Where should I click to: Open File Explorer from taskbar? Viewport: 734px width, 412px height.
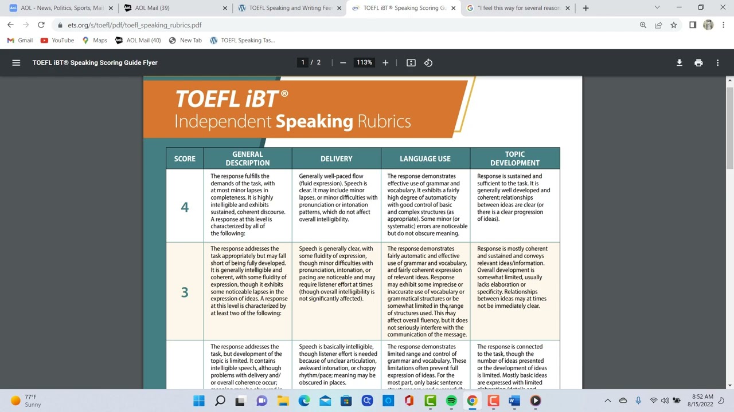click(283, 401)
